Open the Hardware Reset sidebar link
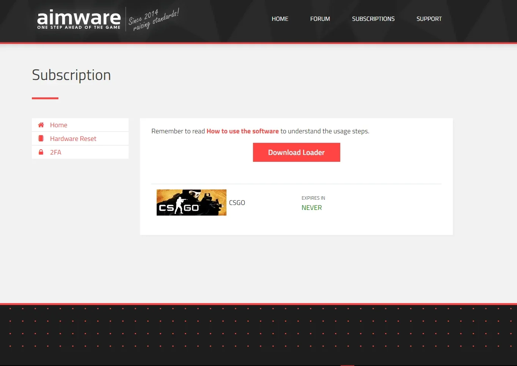This screenshot has height=366, width=517. (80, 139)
